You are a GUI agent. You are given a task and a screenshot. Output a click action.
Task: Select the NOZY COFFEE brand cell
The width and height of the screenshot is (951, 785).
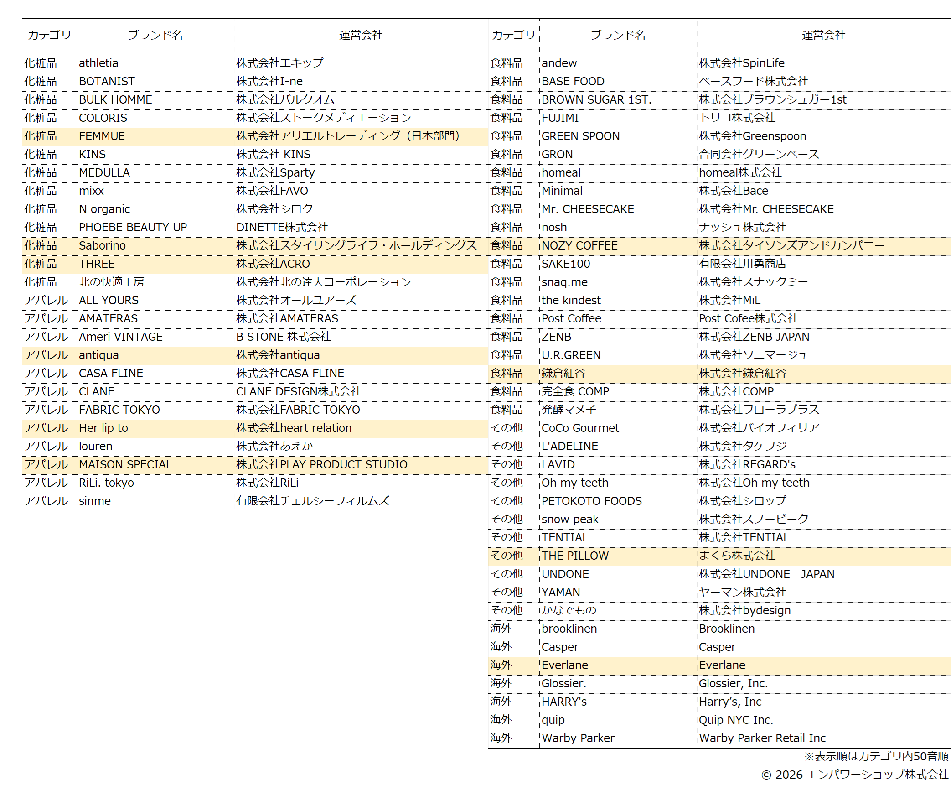point(579,246)
